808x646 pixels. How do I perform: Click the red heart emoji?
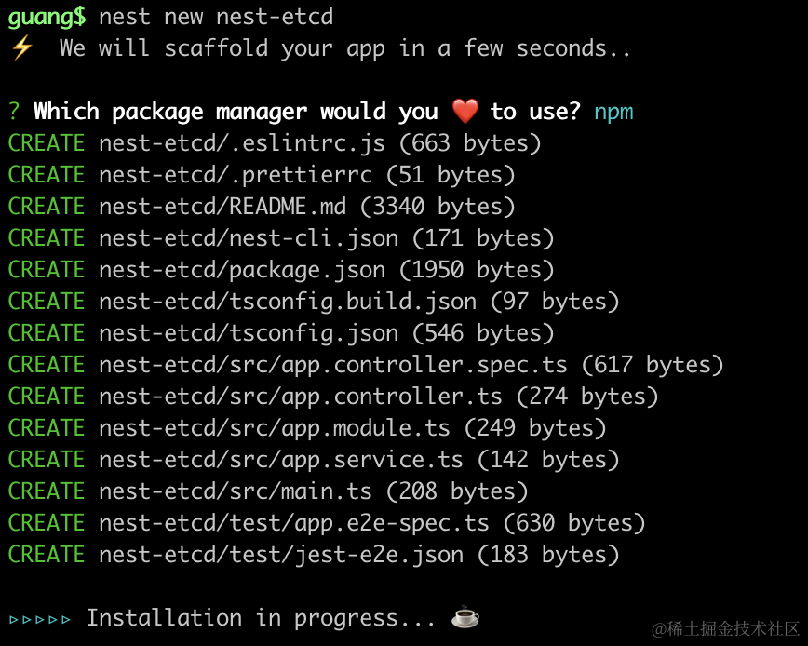(465, 113)
